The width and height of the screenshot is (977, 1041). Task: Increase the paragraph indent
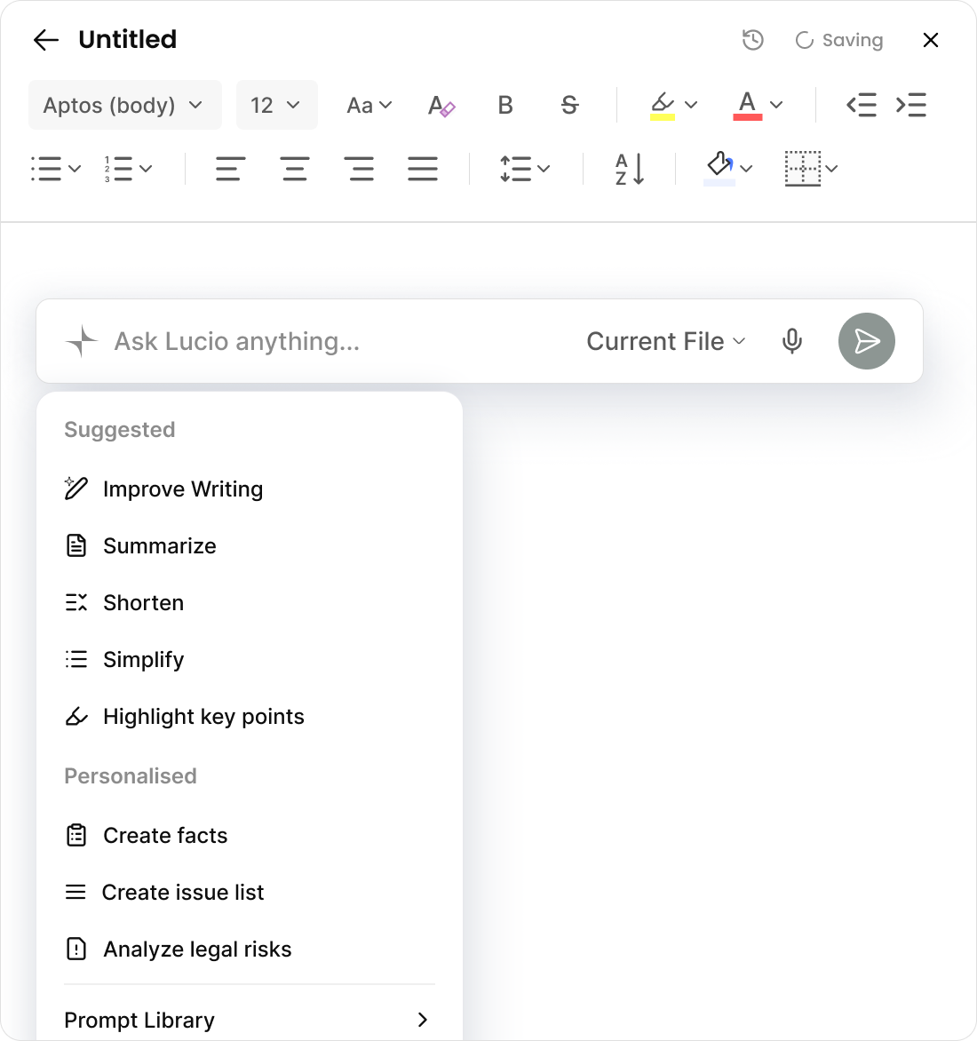pyautogui.click(x=911, y=106)
